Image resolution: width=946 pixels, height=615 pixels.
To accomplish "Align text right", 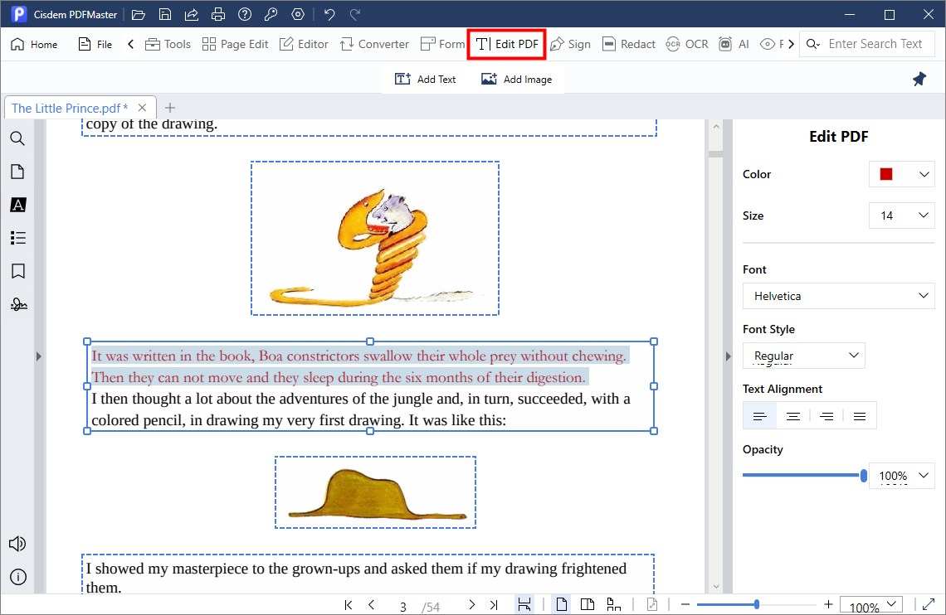I will click(826, 415).
